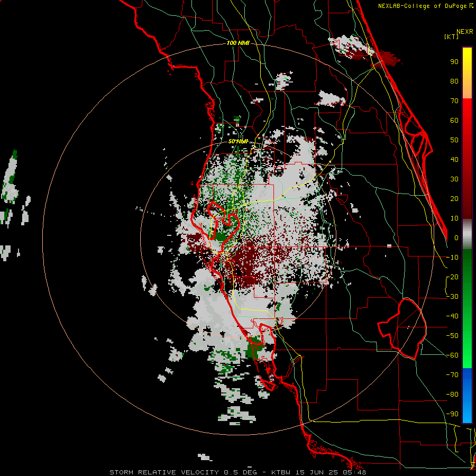Image resolution: width=476 pixels, height=476 pixels.
Task: Click the 60 label on the velocity scale
Action: [x=454, y=120]
